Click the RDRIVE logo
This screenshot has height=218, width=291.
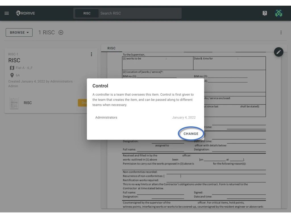25,13
